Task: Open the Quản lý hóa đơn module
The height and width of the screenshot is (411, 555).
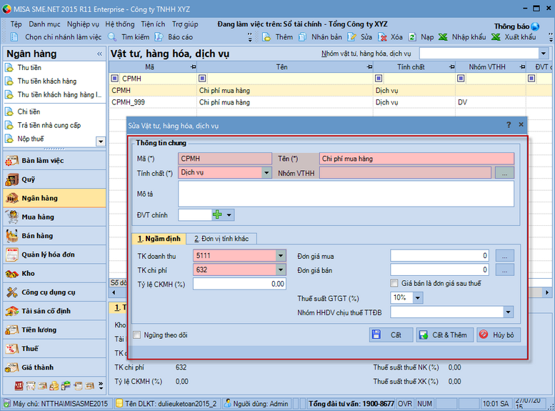Action: [54, 254]
